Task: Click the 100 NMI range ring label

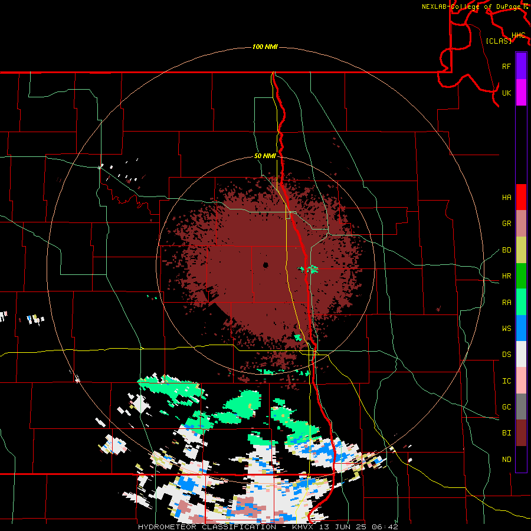Action: [x=265, y=47]
